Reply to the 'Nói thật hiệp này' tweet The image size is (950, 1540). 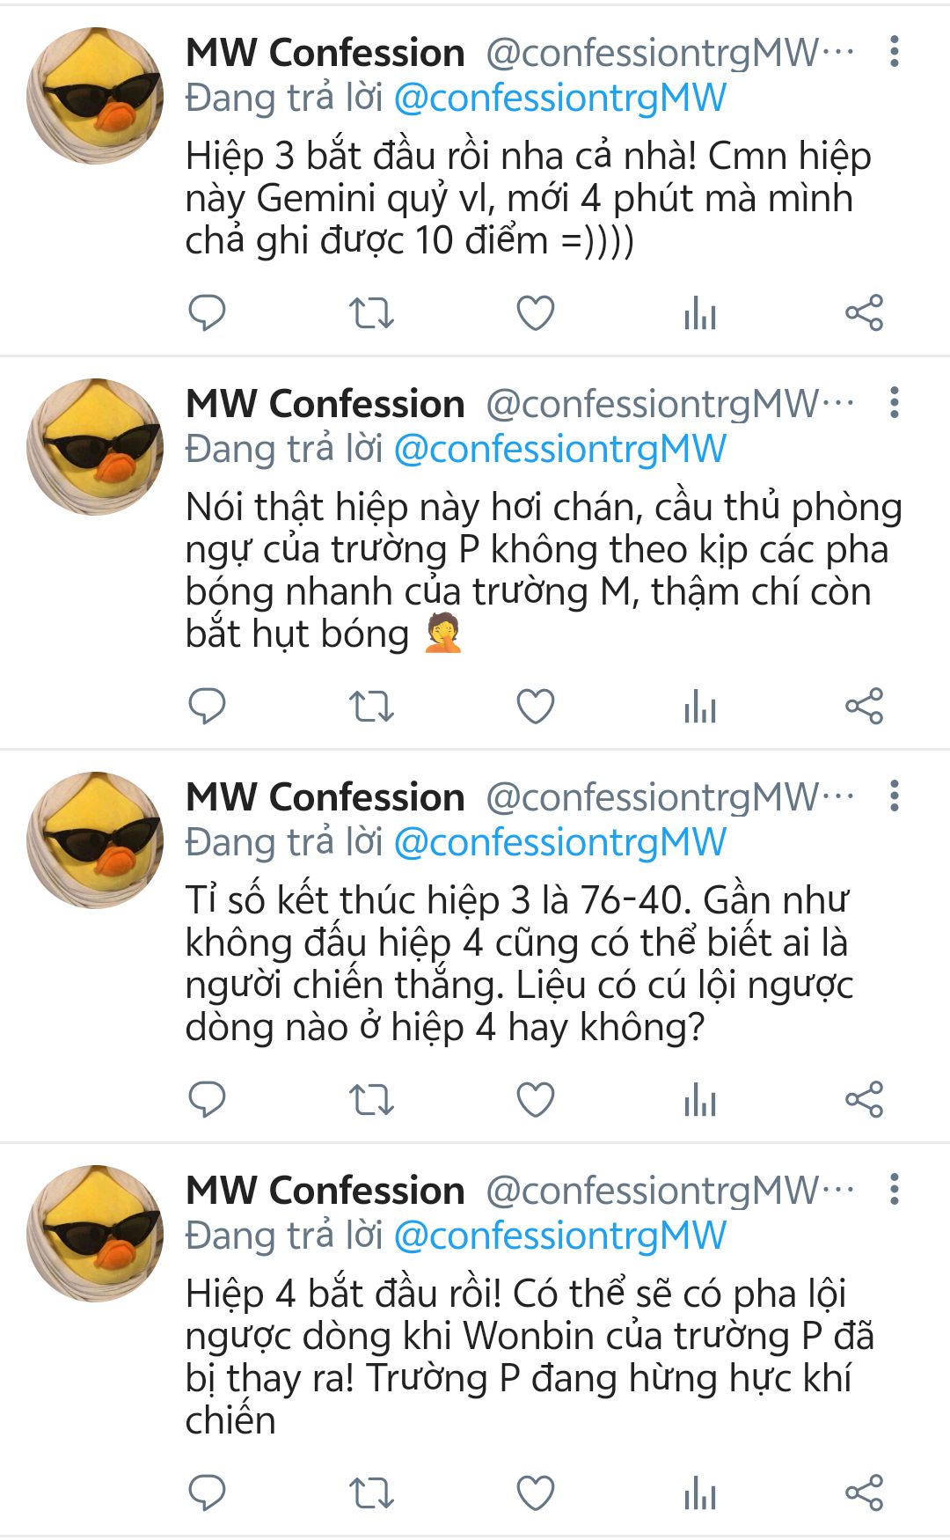click(208, 706)
